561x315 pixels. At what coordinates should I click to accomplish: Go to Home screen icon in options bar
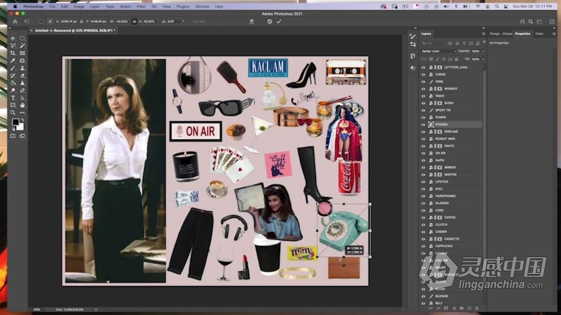15,22
